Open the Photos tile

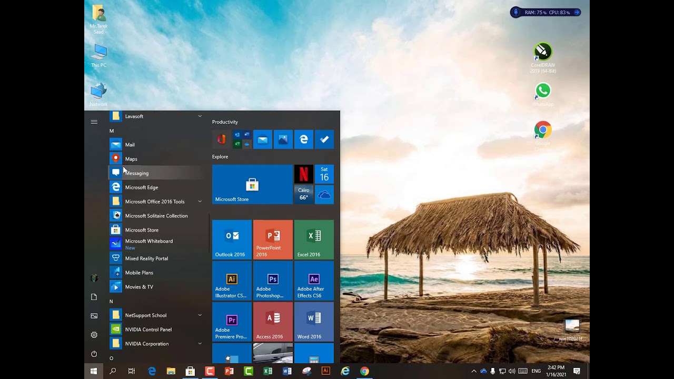(283, 139)
